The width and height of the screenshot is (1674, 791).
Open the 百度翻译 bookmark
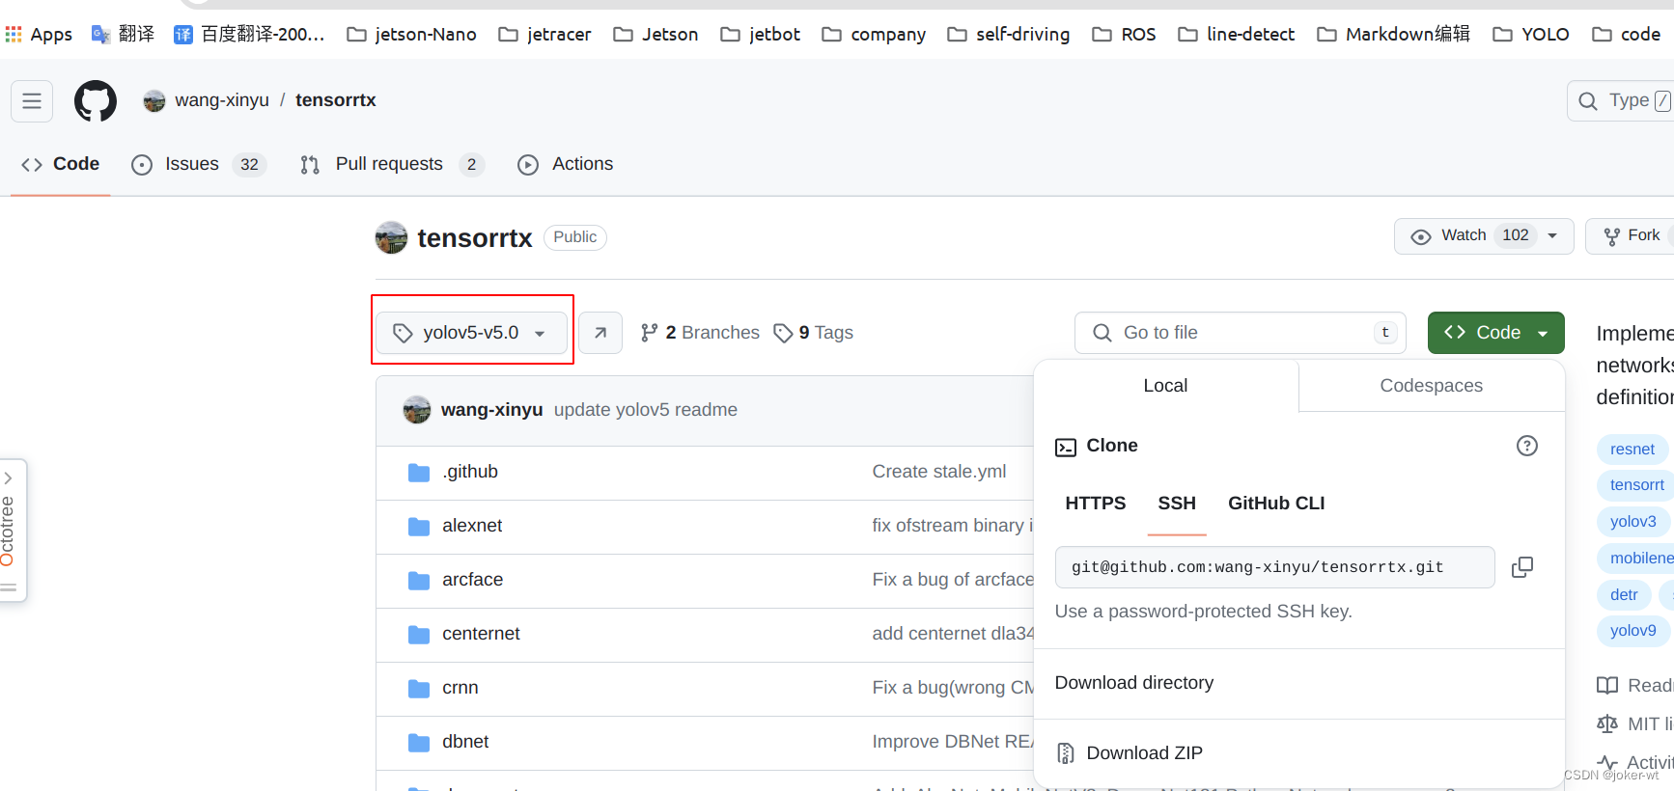pyautogui.click(x=249, y=35)
